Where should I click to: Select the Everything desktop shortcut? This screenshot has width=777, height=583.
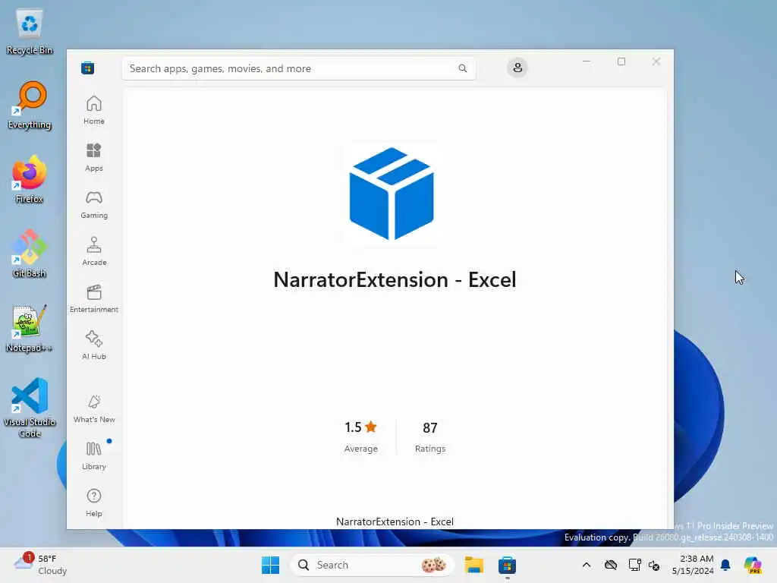point(30,106)
